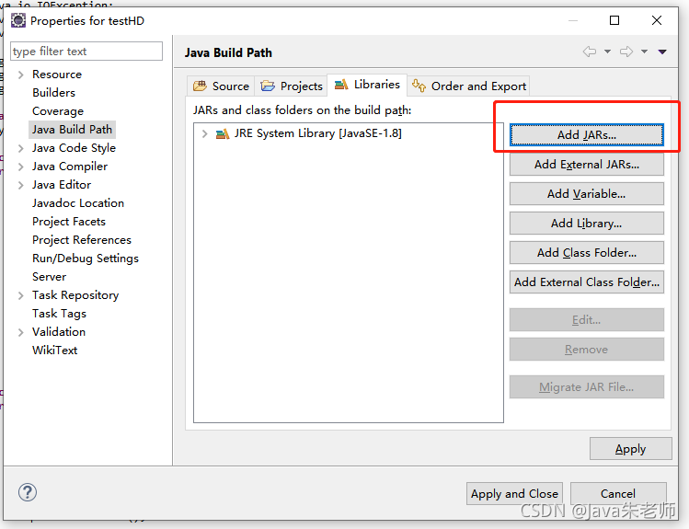
Task: Select Builders in the properties tree
Action: (x=53, y=93)
